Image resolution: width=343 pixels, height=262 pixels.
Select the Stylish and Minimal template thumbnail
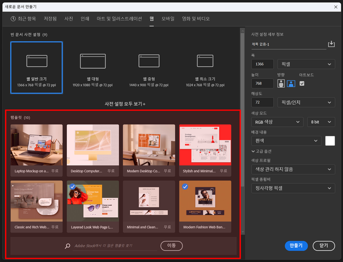[205, 145]
